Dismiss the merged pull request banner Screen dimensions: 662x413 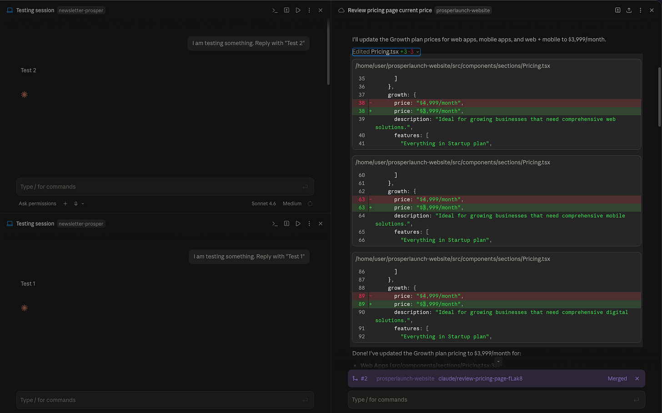click(637, 378)
